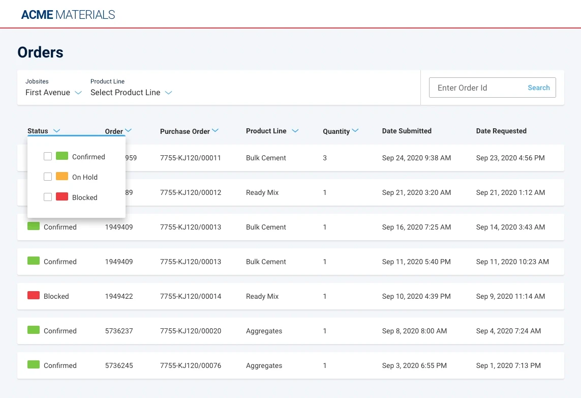Check the Blocked status filter checkbox
Viewport: 581px width, 398px height.
tap(48, 197)
